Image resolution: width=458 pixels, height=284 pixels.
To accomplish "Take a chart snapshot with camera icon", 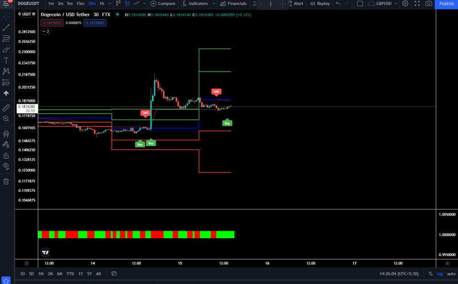I will (x=428, y=3).
